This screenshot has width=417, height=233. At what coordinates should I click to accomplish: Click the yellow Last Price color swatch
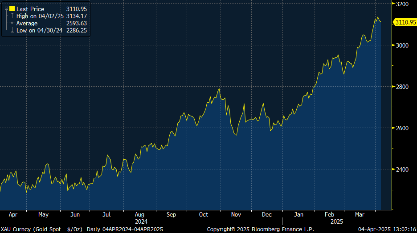[12, 8]
